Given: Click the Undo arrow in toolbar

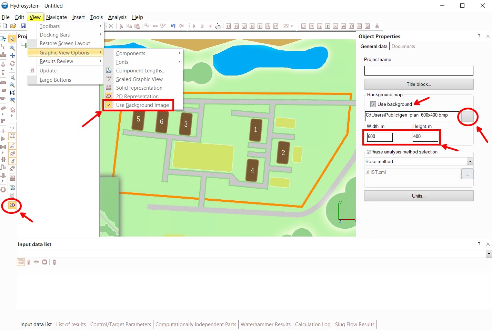Looking at the screenshot, I should (x=173, y=26).
